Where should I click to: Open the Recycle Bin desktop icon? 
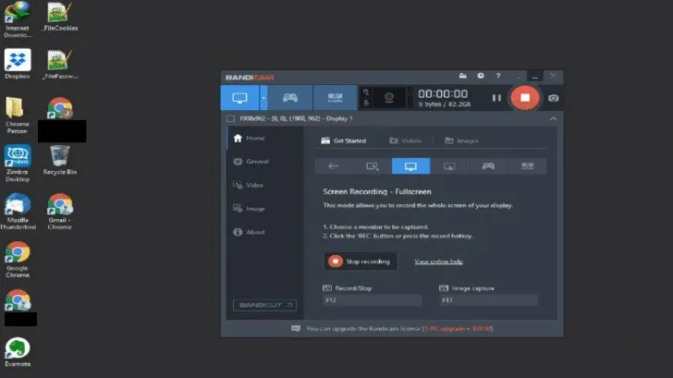point(59,159)
